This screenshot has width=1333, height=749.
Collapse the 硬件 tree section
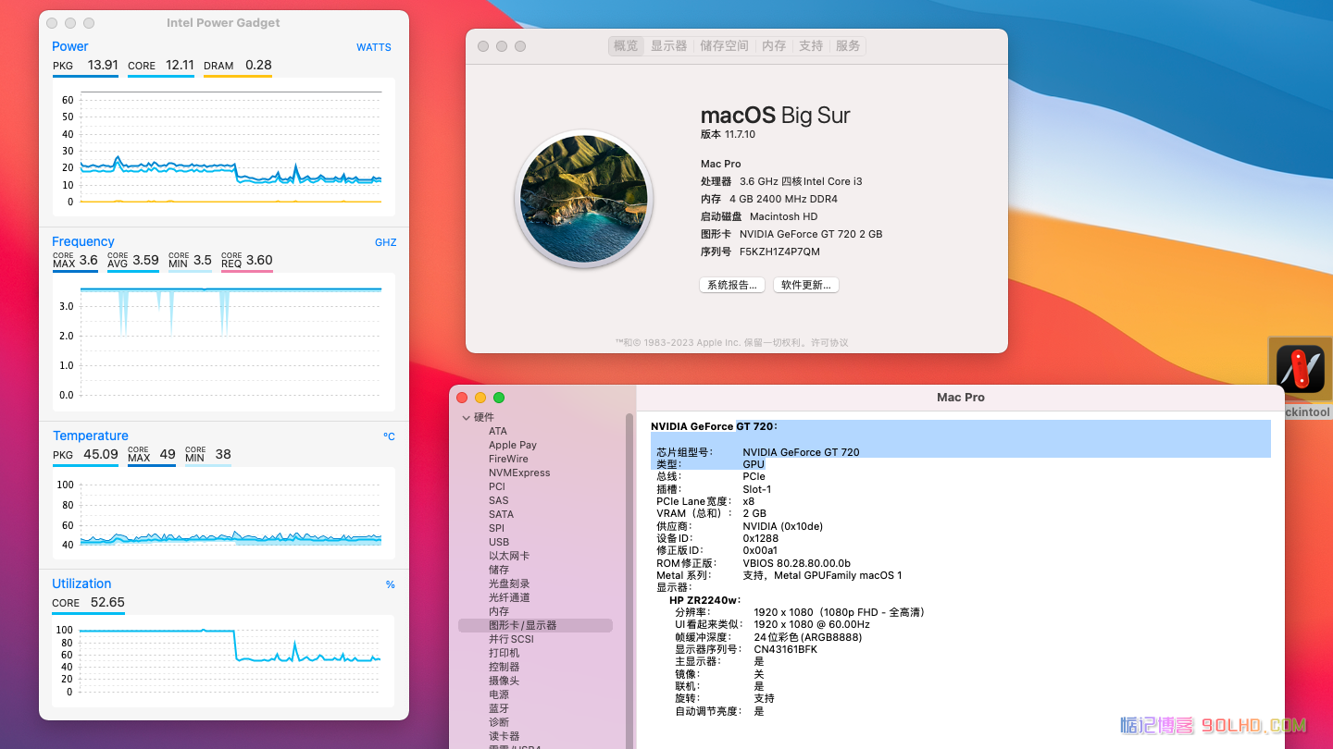point(467,418)
